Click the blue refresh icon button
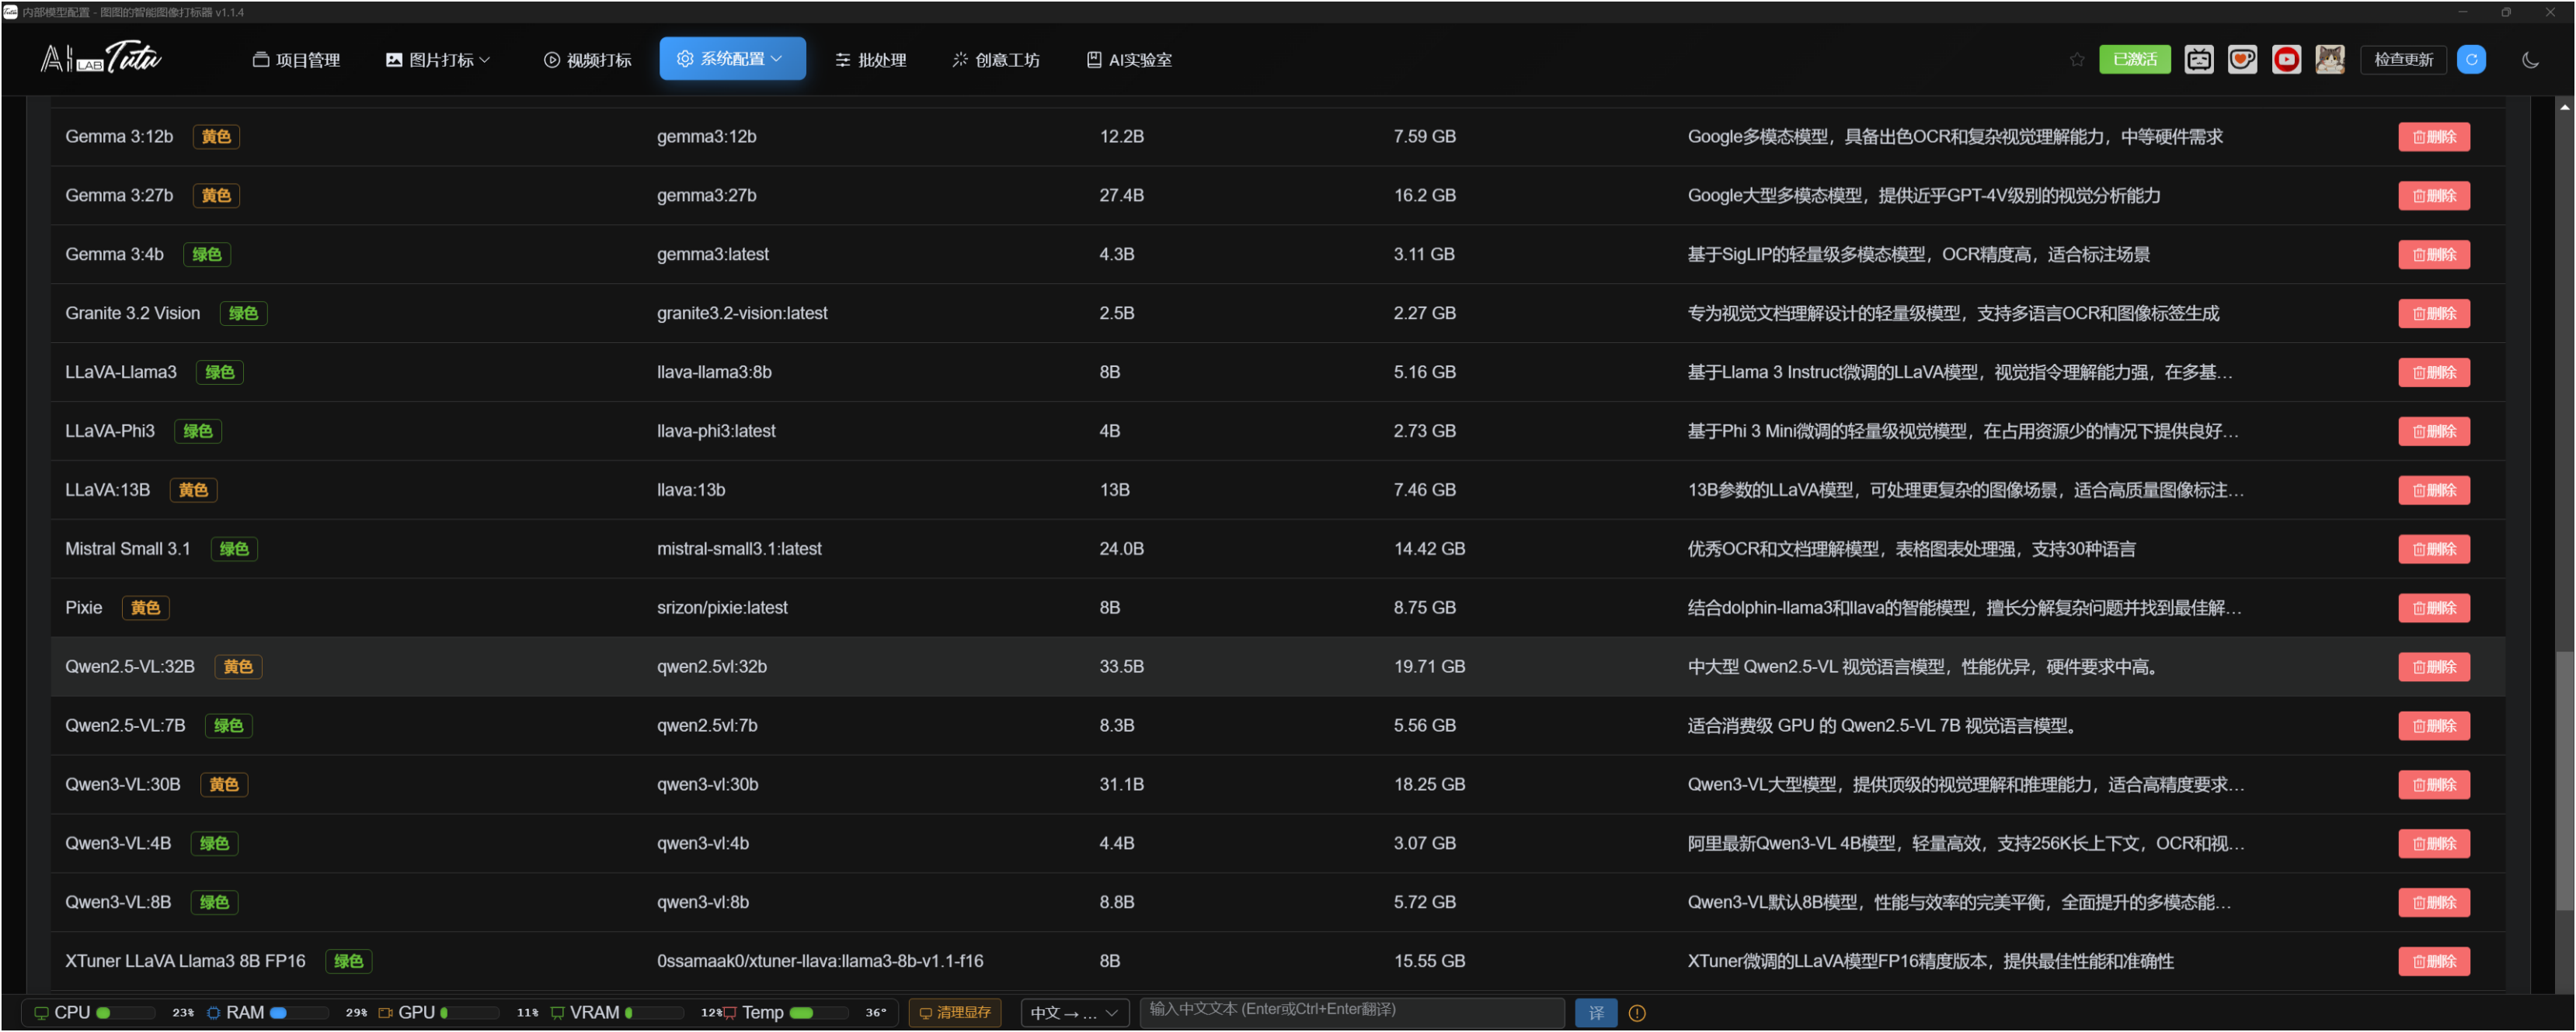 2471,60
